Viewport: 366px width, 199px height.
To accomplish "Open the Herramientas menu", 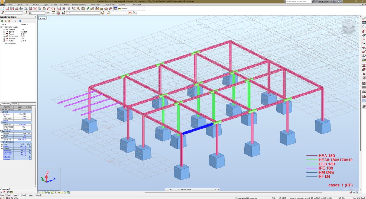I will [95, 5].
